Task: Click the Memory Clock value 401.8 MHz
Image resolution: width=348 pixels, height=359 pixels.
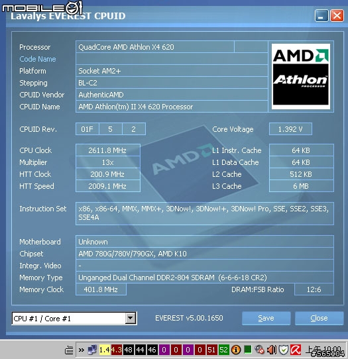Action: click(x=101, y=289)
